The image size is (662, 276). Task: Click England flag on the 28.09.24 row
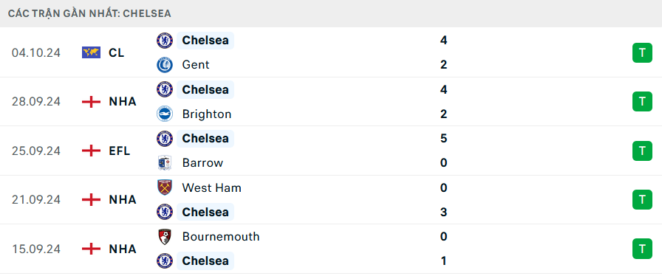pyautogui.click(x=91, y=102)
